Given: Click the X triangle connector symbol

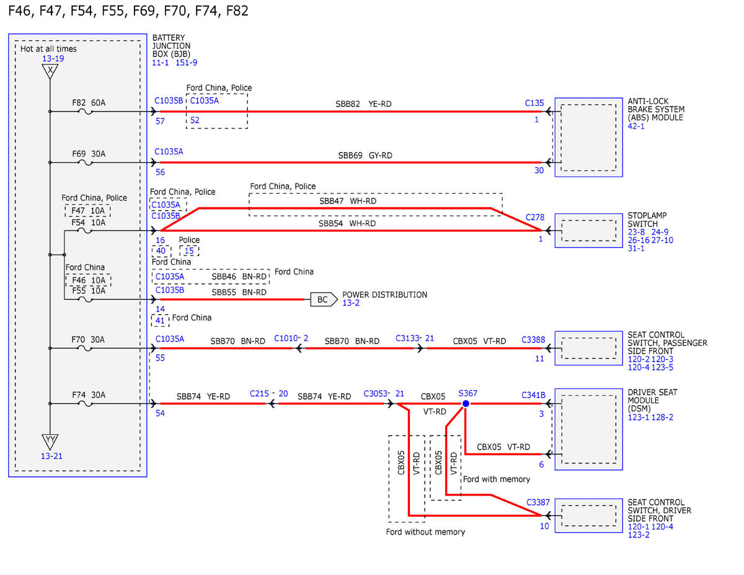Looking at the screenshot, I should click(x=50, y=71).
